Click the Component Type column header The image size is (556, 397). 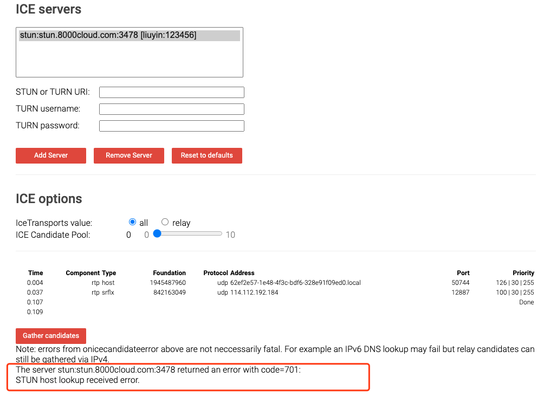tap(91, 273)
